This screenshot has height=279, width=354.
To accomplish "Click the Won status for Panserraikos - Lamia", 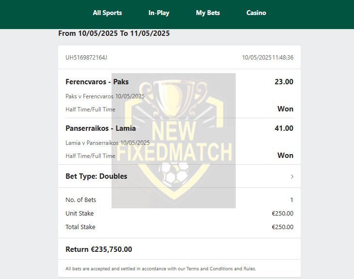I will click(285, 155).
